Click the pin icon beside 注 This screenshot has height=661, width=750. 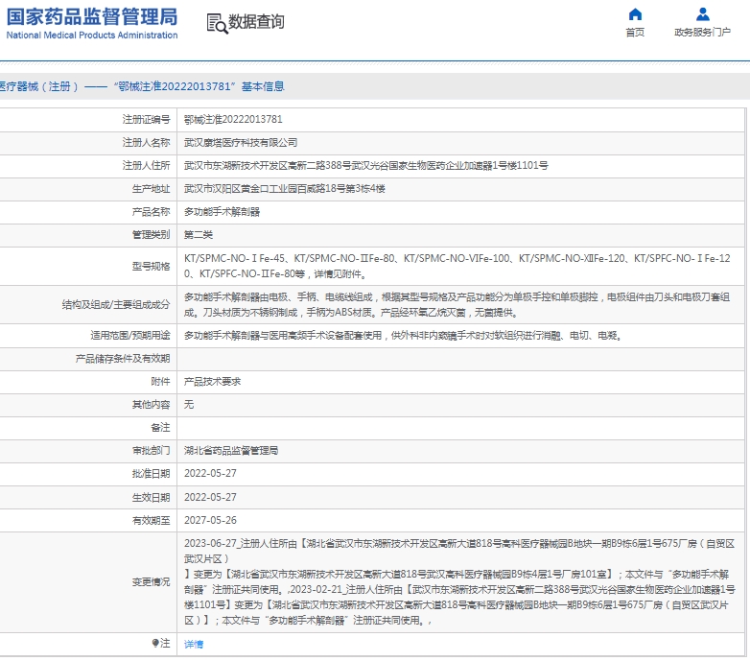click(155, 643)
